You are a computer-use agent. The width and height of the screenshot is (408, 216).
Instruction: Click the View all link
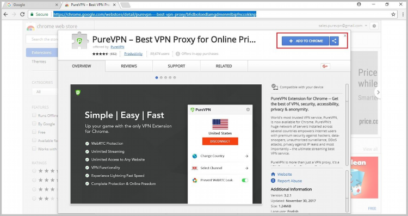370,149
